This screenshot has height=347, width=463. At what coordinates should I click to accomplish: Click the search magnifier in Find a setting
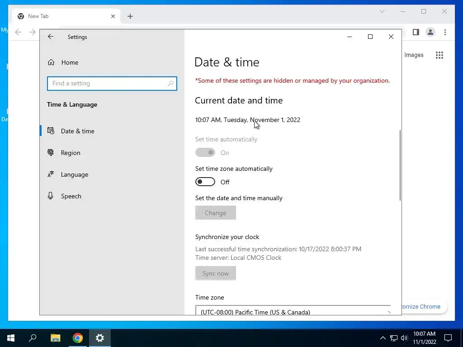[170, 84]
